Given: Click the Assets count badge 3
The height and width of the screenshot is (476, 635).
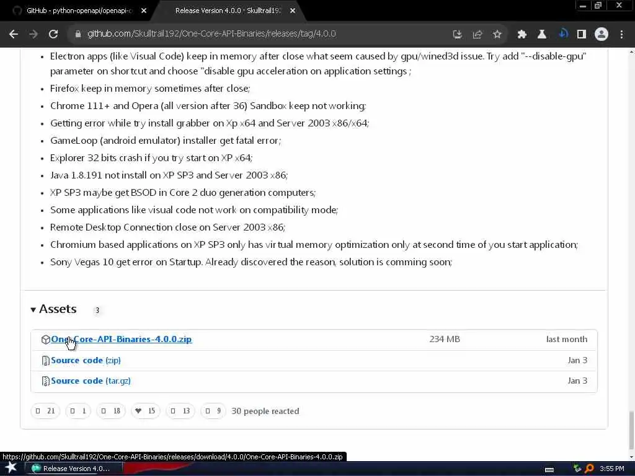Looking at the screenshot, I should [97, 311].
